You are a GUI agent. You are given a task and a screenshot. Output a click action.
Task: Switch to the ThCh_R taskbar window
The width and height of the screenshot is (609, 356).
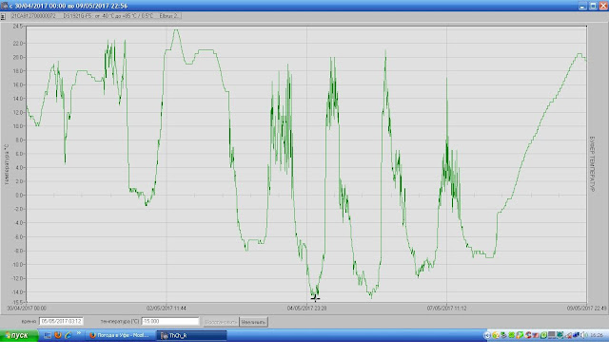191,335
